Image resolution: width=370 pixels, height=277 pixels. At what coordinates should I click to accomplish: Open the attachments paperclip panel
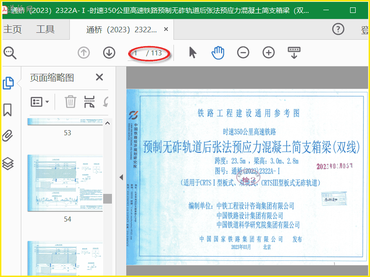coord(7,136)
